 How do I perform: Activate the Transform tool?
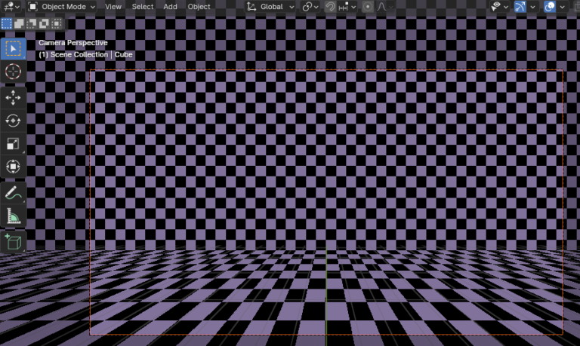pyautogui.click(x=13, y=166)
